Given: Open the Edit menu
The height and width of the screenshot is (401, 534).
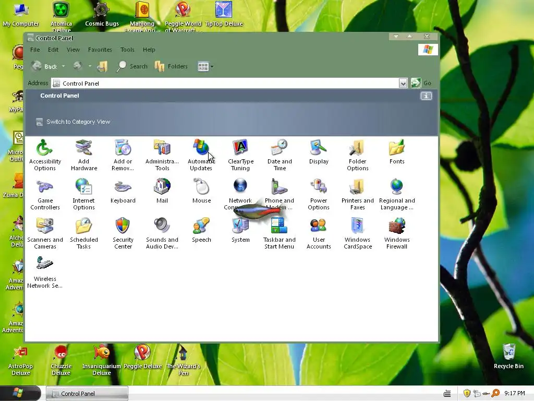Looking at the screenshot, I should click(x=53, y=50).
